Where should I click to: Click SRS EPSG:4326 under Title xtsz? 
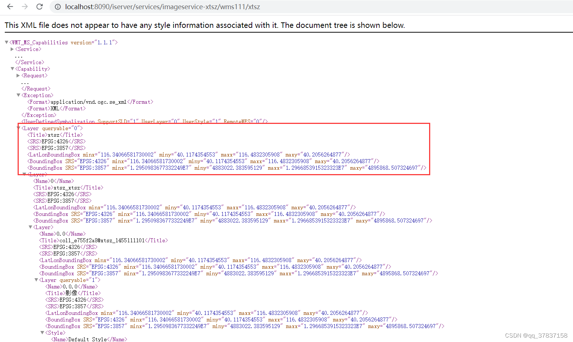[x=57, y=141]
